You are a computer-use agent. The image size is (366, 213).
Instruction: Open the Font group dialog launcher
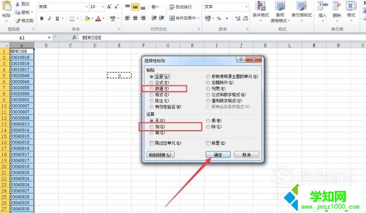[119, 29]
